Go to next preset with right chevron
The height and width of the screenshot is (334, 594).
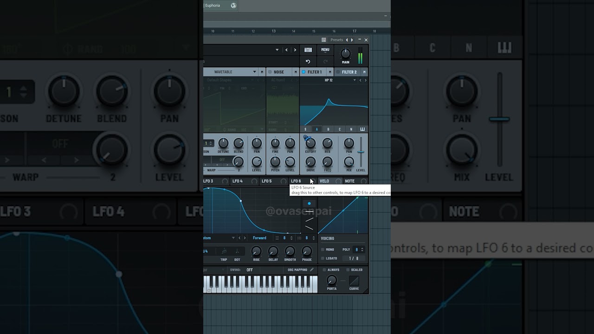pos(295,50)
